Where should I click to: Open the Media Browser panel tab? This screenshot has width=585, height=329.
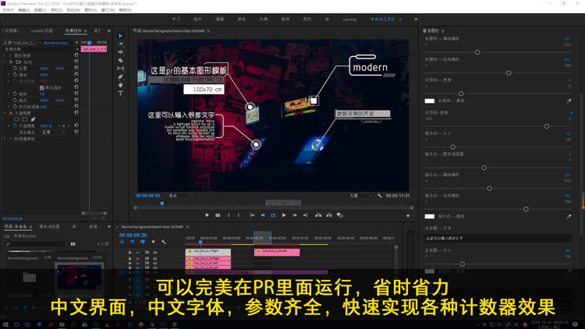49,226
